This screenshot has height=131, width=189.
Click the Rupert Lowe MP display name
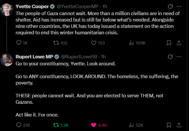pos(34,56)
